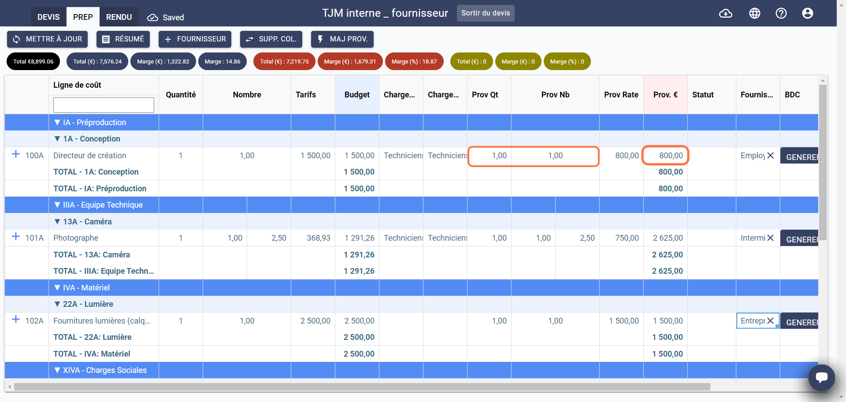Click the Budget column header
Screen dimensions: 846x402
[357, 95]
